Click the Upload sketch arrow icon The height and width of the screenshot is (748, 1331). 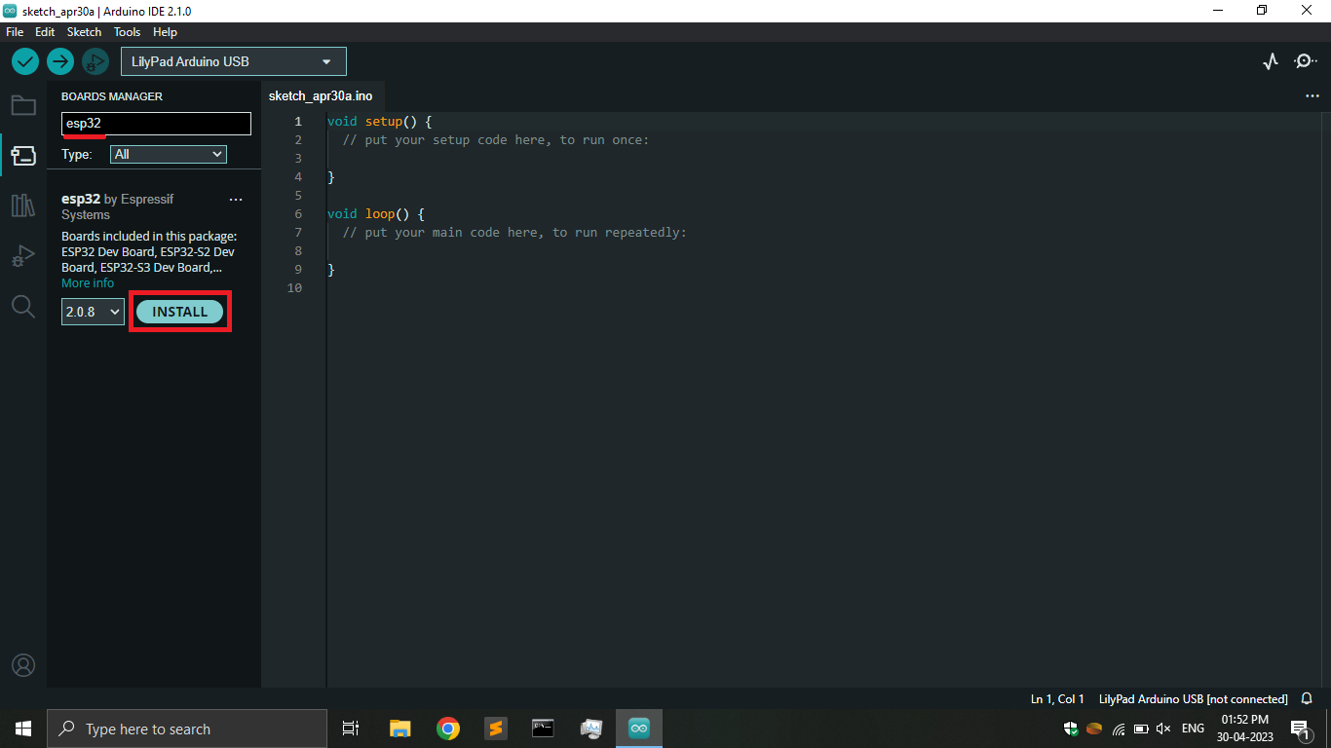pos(59,60)
